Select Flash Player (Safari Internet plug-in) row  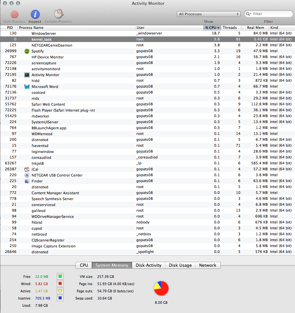click(x=147, y=110)
